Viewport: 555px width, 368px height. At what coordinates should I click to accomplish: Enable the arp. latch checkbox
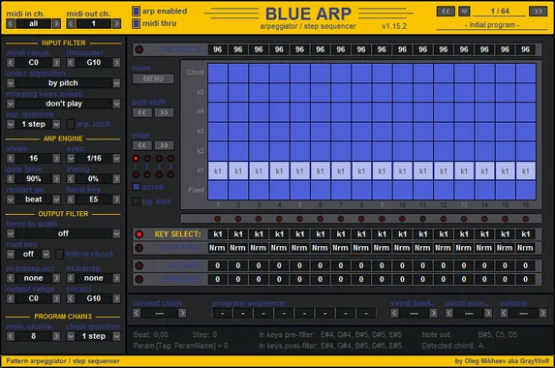[71, 124]
